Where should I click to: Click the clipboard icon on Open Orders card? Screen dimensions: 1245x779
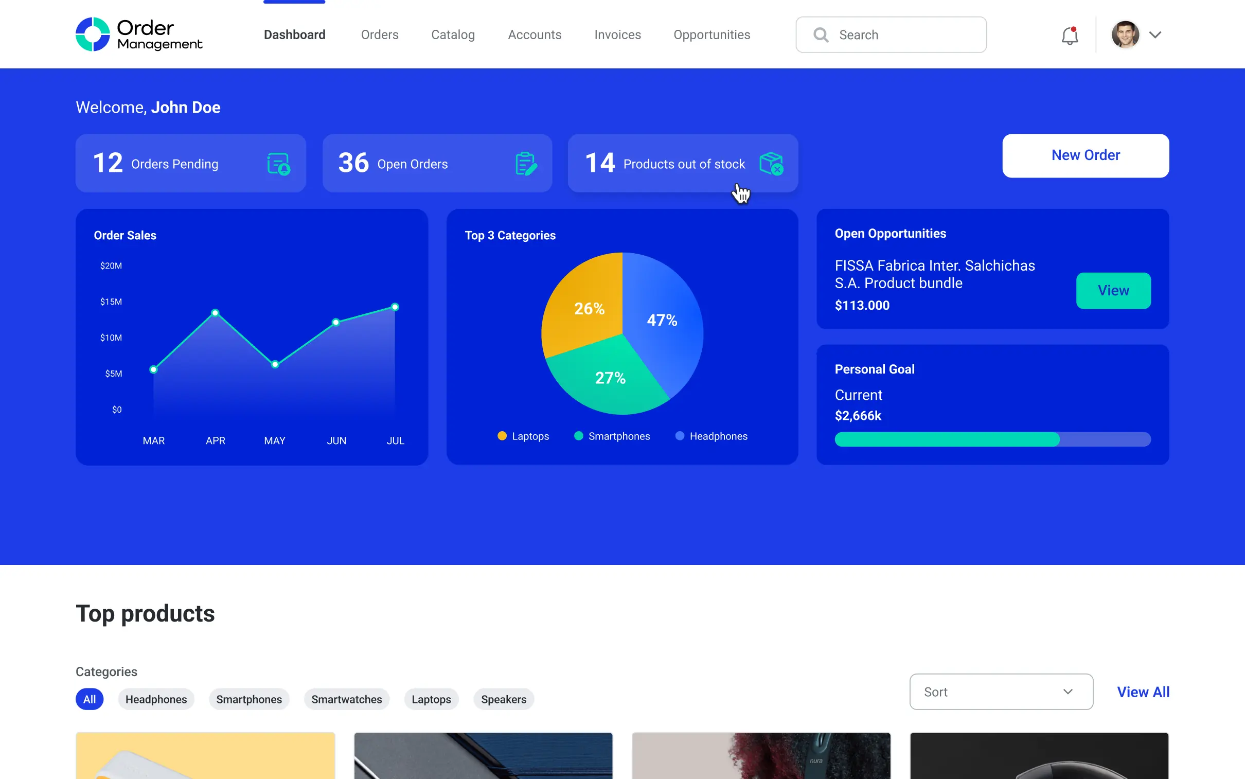(525, 163)
